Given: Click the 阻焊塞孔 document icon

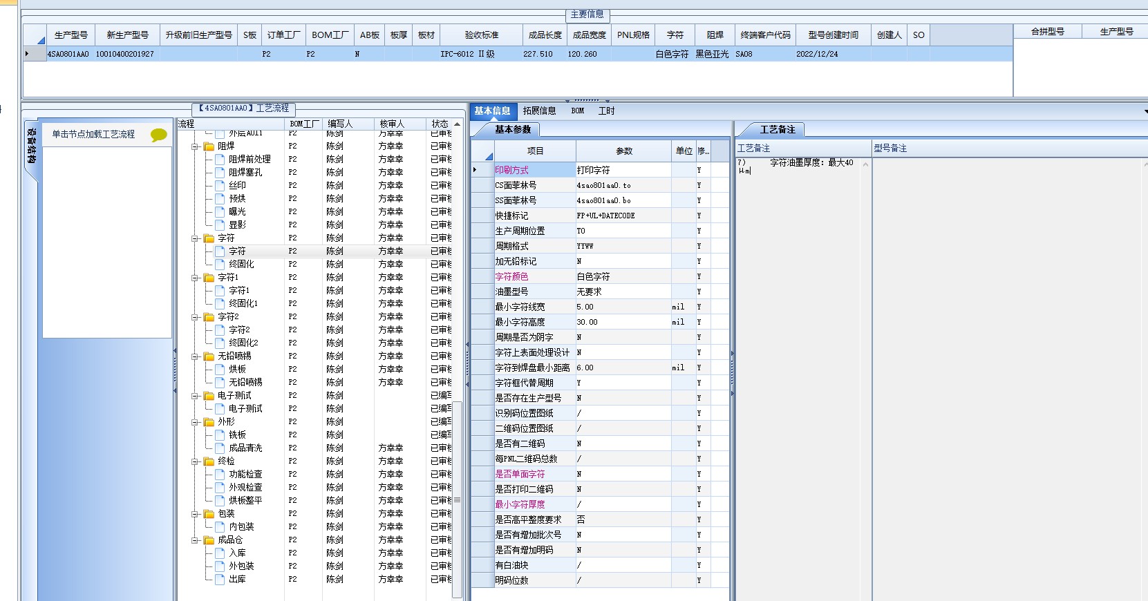Looking at the screenshot, I should pos(220,173).
